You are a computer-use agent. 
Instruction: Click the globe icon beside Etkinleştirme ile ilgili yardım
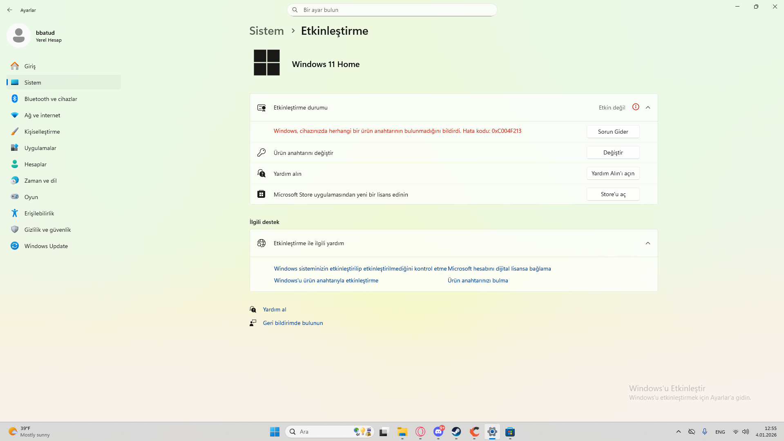[261, 243]
